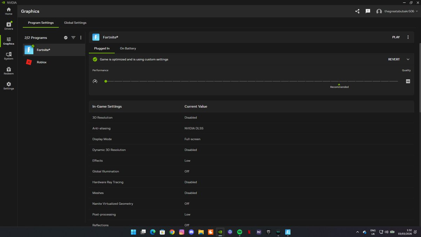This screenshot has height=237, width=421.
Task: Open the Drivers section in the sidebar
Action: pyautogui.click(x=8, y=26)
